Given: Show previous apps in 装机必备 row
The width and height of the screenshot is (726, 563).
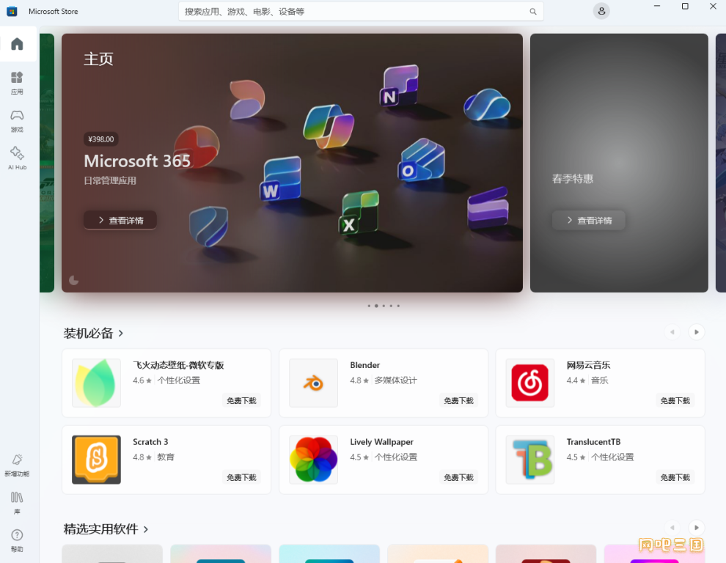Looking at the screenshot, I should (672, 332).
